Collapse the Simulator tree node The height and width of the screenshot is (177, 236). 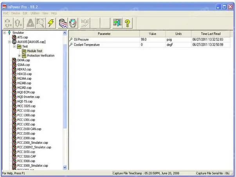coord(5,32)
